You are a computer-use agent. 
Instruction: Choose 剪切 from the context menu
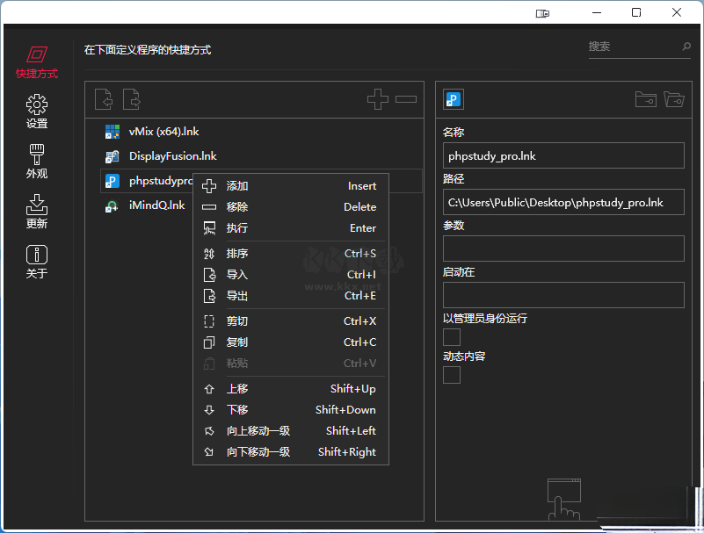pyautogui.click(x=291, y=321)
